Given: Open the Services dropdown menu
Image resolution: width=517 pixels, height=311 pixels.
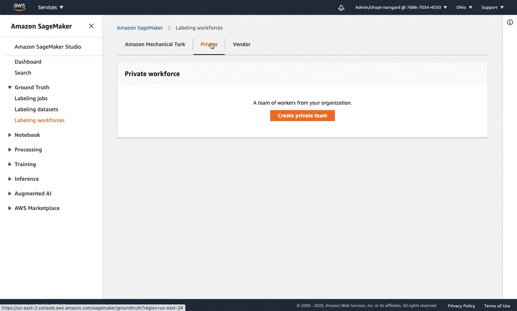Looking at the screenshot, I should pos(51,7).
